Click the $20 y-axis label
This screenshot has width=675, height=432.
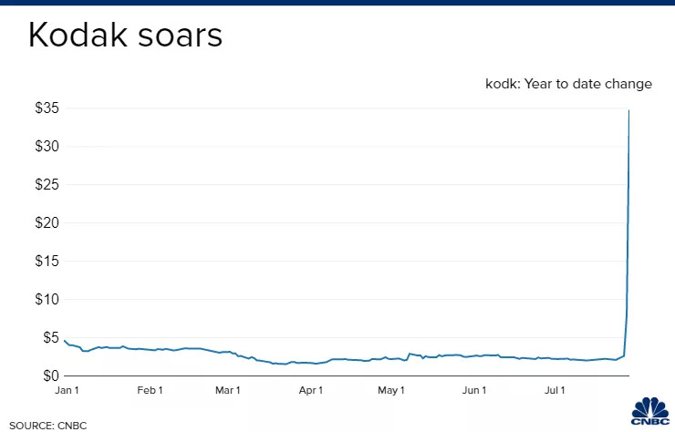point(47,223)
